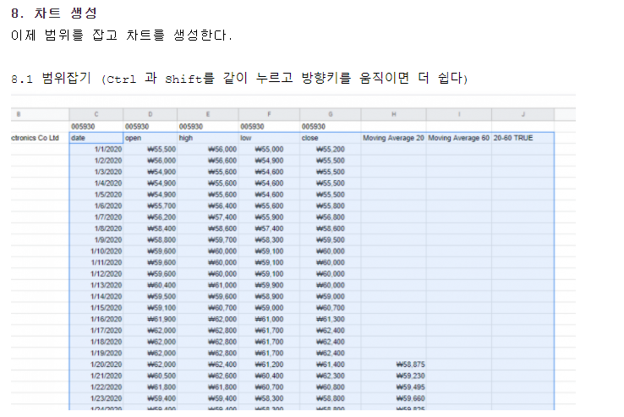Click the ₩58,875 moving average cell
The image size is (624, 417).
pos(409,365)
